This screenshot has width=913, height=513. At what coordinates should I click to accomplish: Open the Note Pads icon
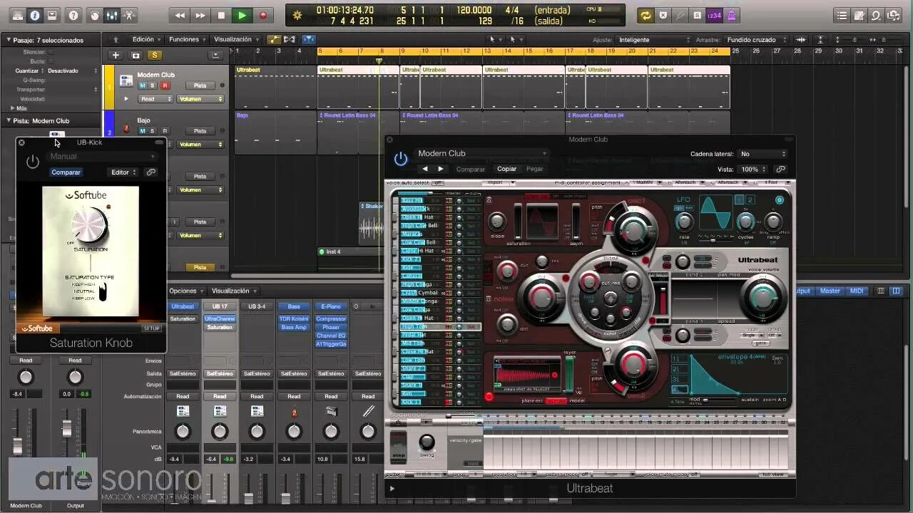(860, 15)
